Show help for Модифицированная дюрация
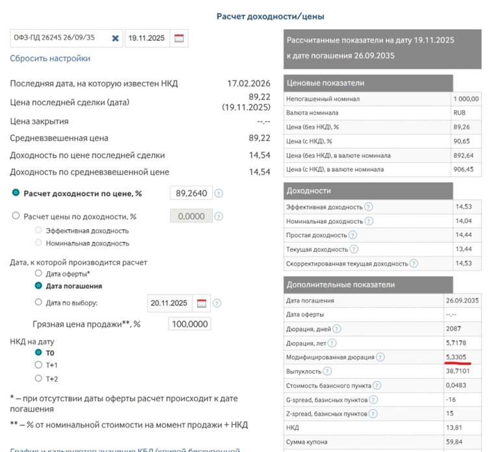The image size is (493, 452). [380, 357]
